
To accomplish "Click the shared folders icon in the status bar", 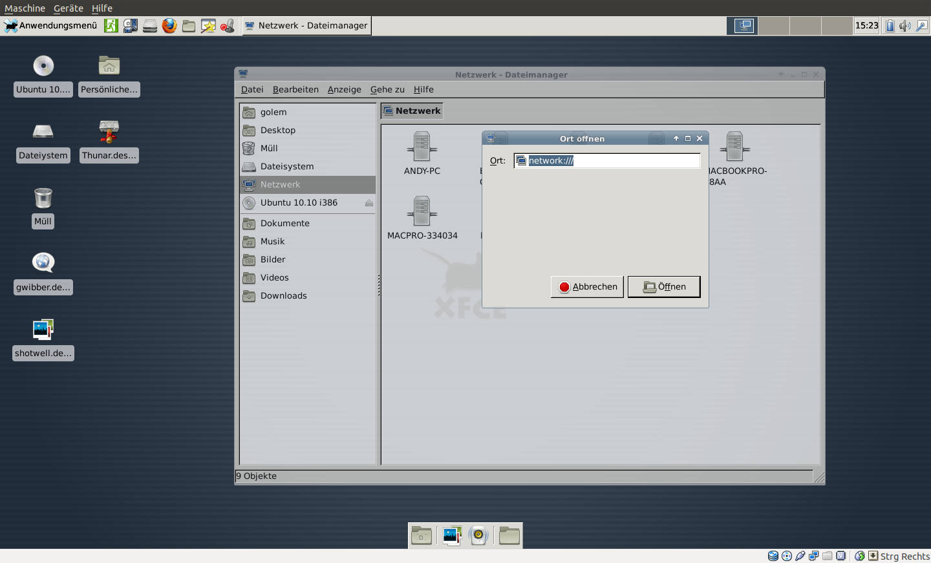I will 828,556.
